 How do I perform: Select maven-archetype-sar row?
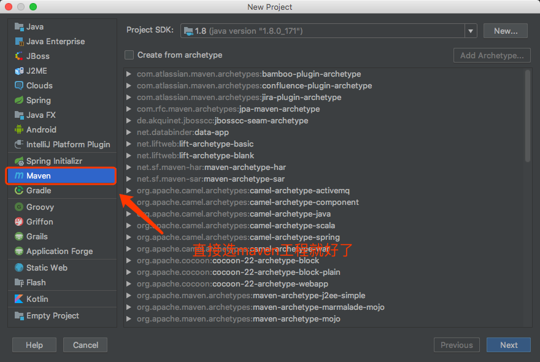(325, 179)
